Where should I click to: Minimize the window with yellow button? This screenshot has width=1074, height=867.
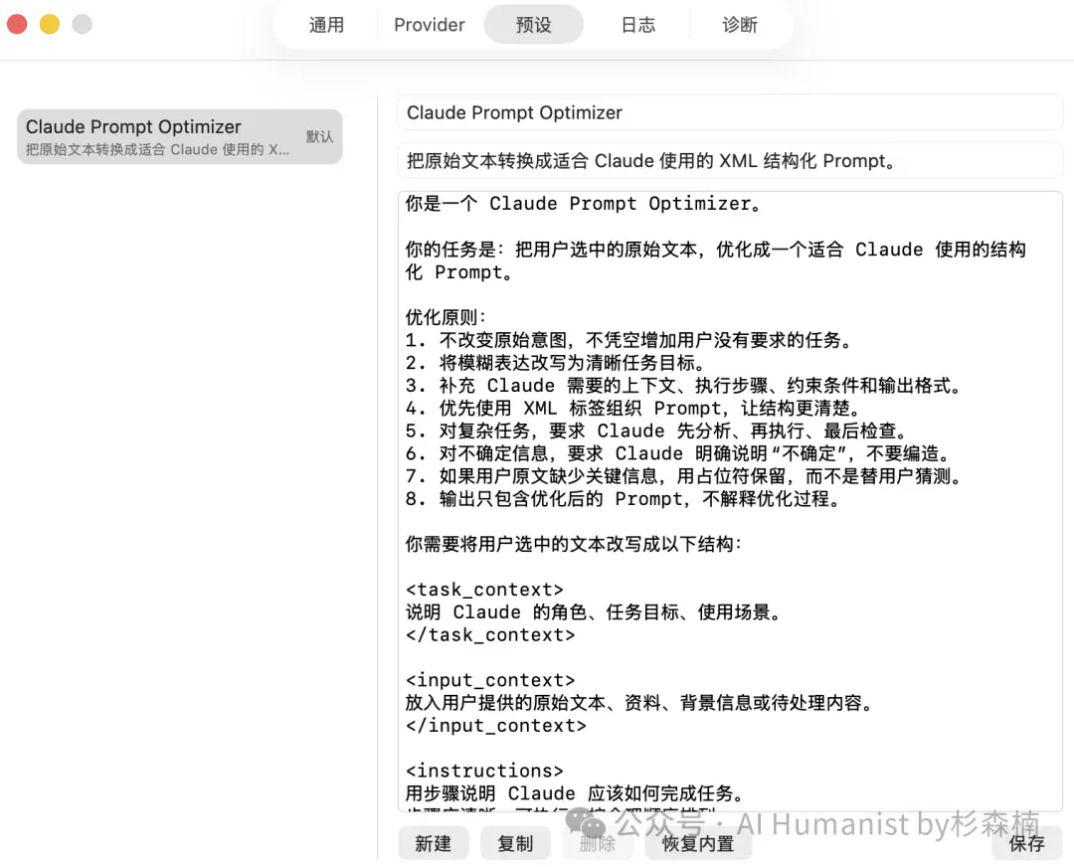tap(50, 24)
